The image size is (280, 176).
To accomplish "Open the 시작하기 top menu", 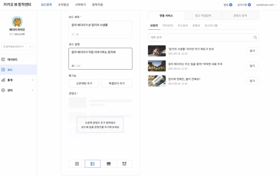I will click(80, 5).
